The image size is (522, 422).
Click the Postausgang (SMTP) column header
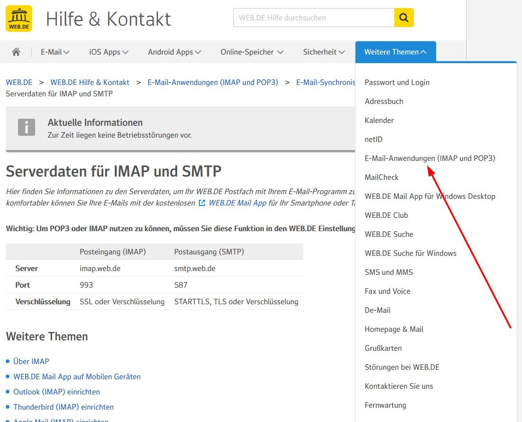coord(209,252)
